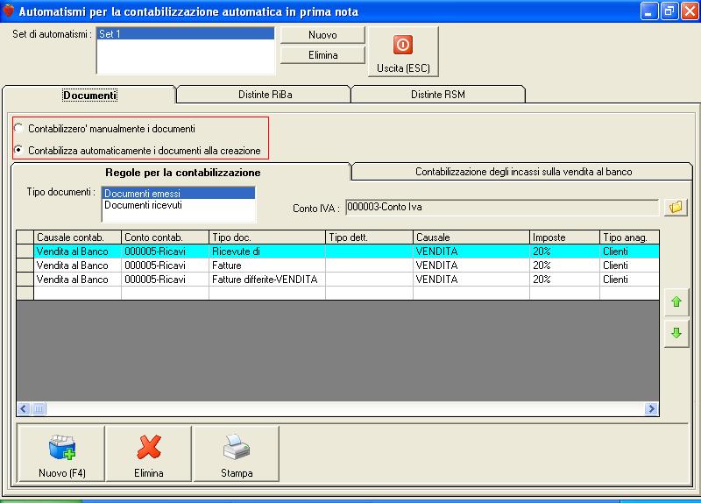Click 'Vendita al Banco' in the Ricevute di row
This screenshot has width=701, height=503.
coord(77,251)
